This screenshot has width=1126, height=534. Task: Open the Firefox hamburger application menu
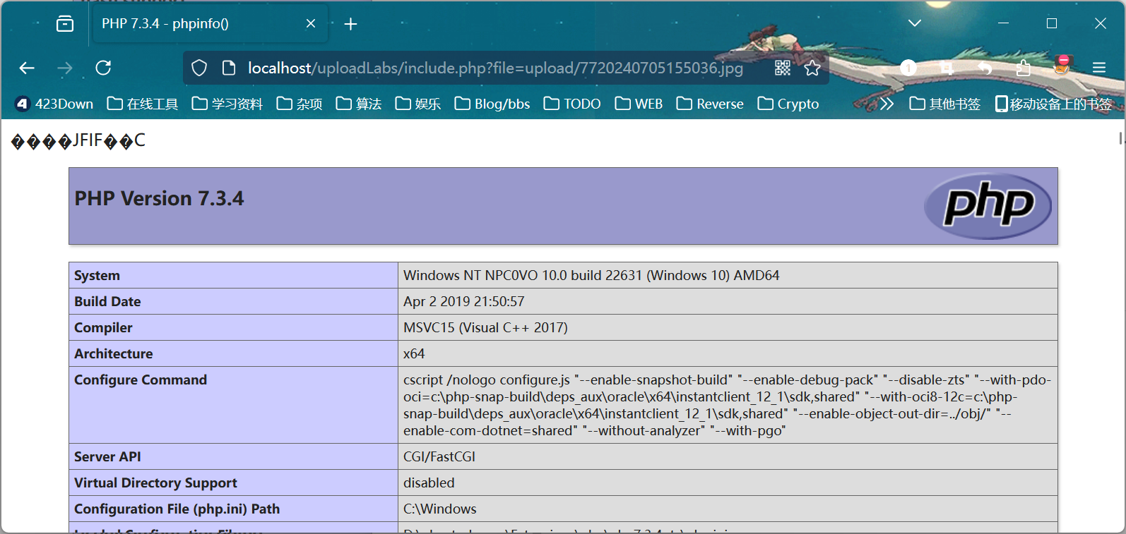pyautogui.click(x=1098, y=68)
